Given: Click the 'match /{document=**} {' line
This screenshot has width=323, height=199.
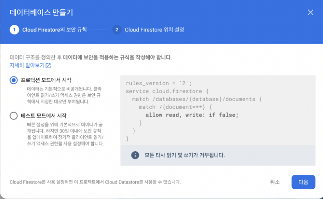Looking at the screenshot, I should [x=175, y=107].
